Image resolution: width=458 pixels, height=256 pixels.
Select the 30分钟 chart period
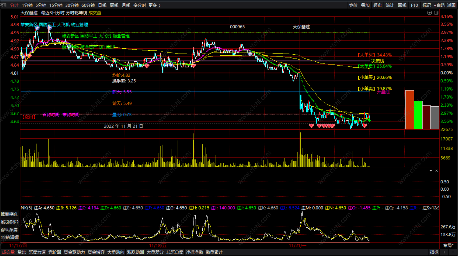pyautogui.click(x=72, y=5)
